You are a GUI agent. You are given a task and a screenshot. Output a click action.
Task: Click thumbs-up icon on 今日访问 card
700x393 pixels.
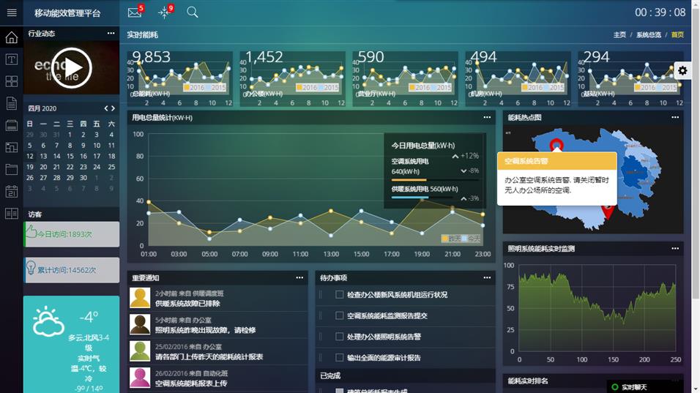31,231
